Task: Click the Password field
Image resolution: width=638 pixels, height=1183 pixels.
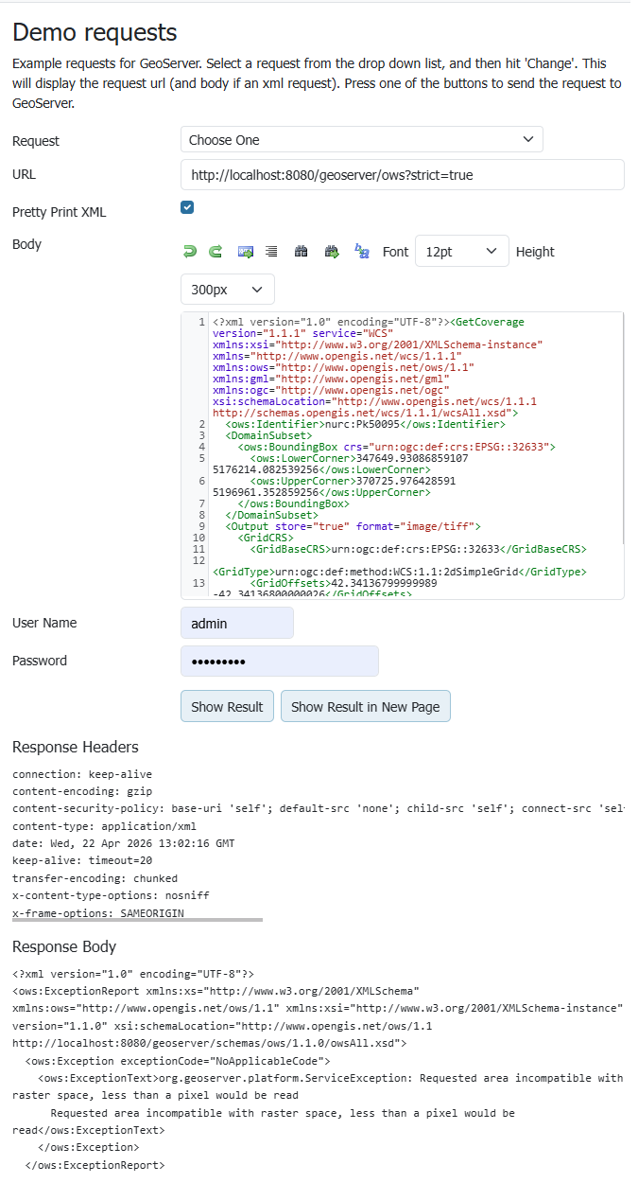Action: pyautogui.click(x=279, y=662)
